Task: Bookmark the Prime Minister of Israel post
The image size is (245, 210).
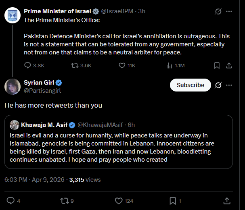Action: (217, 65)
